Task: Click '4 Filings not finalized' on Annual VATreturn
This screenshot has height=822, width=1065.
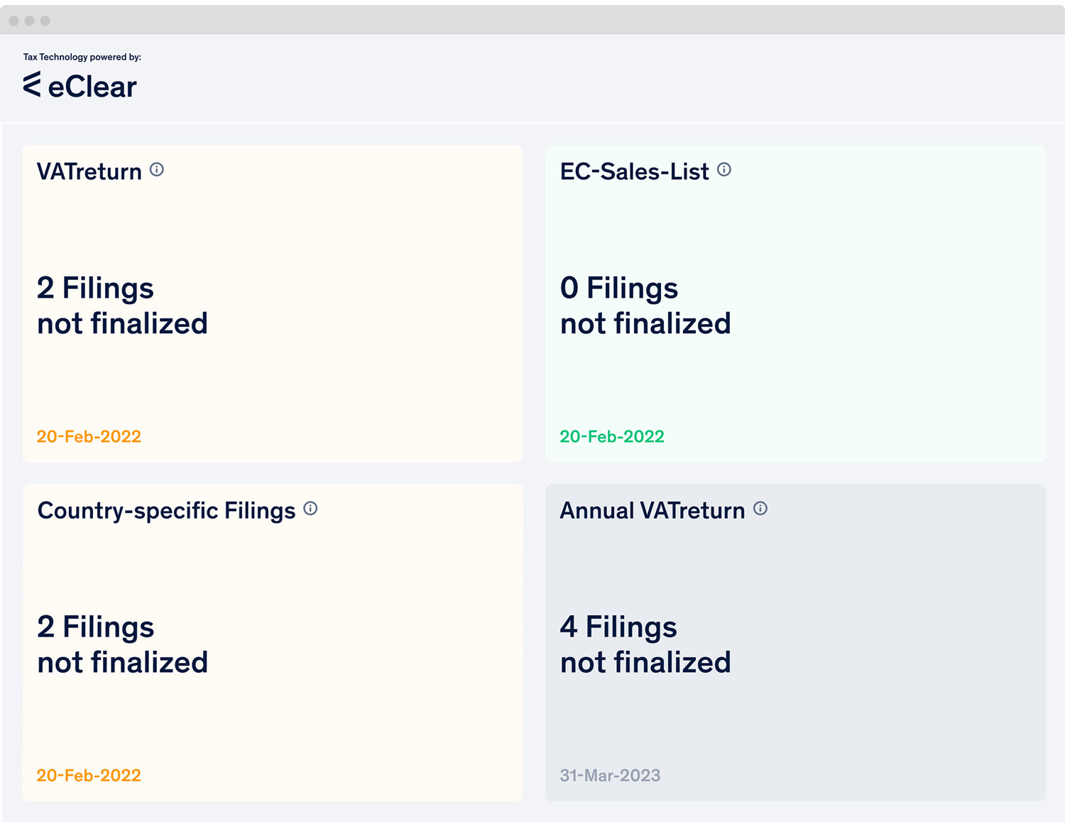Action: coord(645,644)
